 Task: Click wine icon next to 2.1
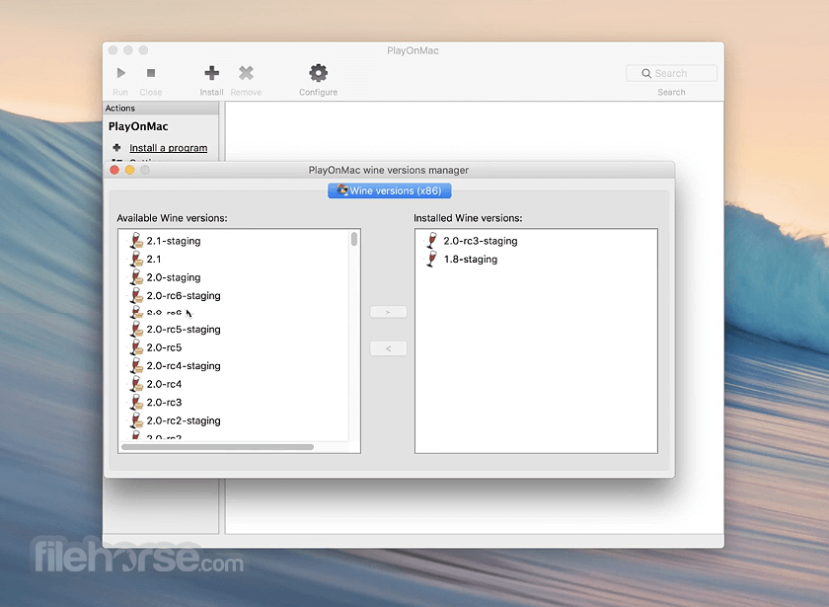point(136,259)
